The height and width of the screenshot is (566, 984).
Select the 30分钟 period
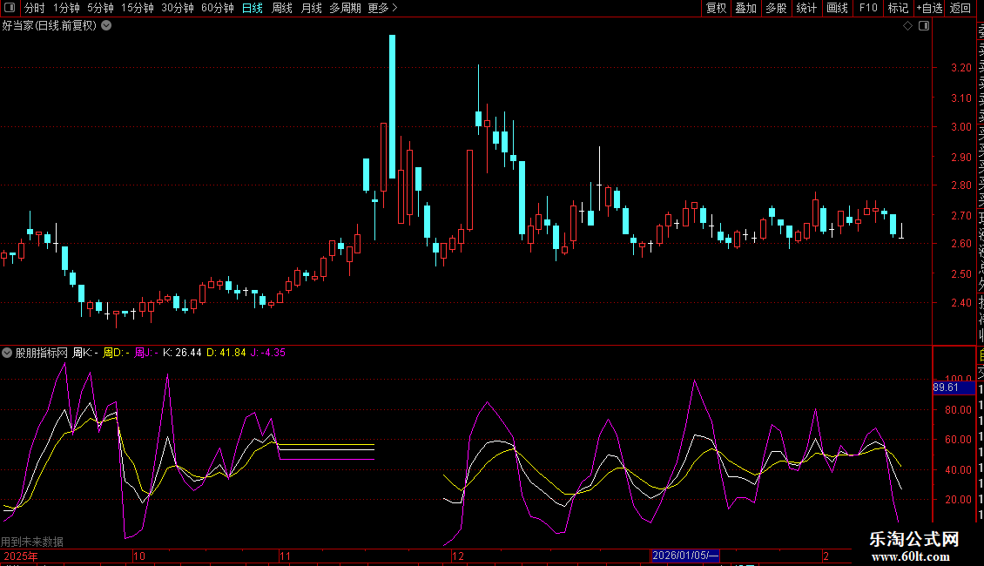click(x=178, y=8)
